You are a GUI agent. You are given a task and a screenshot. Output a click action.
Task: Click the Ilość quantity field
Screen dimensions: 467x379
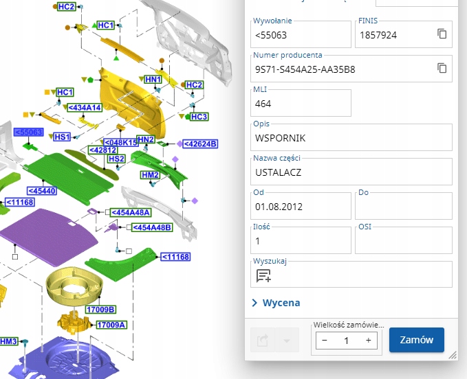301,241
